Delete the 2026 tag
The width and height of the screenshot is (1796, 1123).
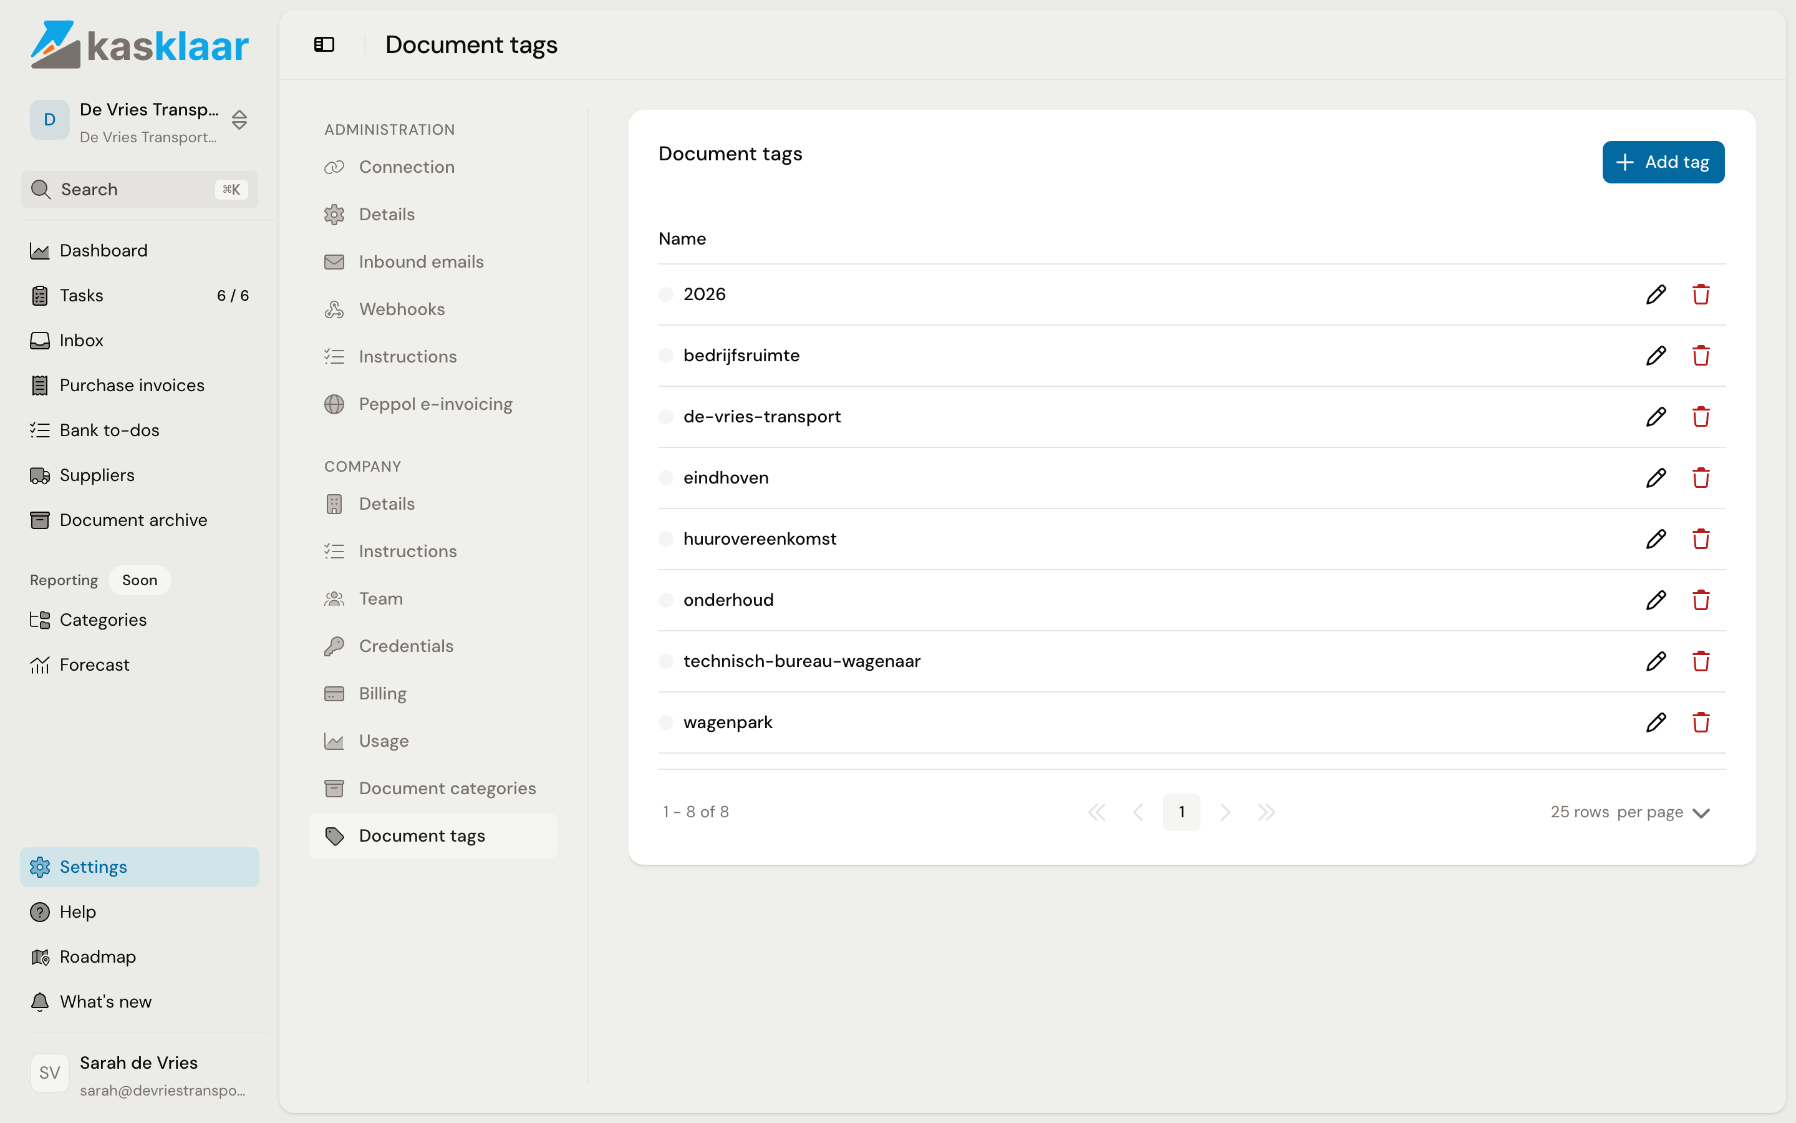(x=1701, y=294)
